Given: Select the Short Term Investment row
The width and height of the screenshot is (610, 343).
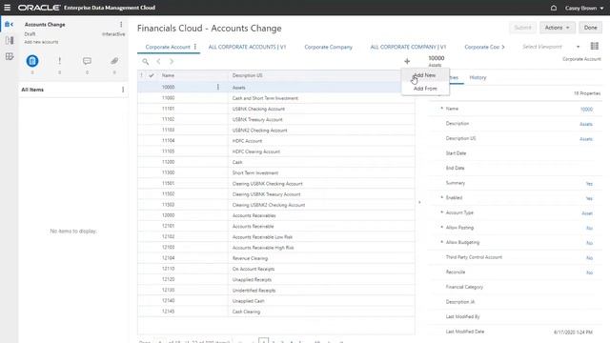Looking at the screenshot, I should click(x=276, y=172).
